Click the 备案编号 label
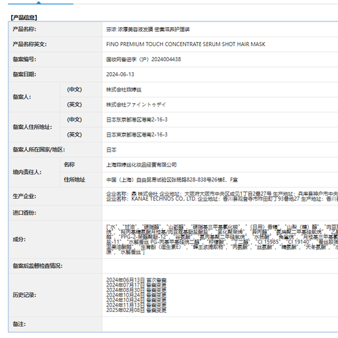This screenshot has height=338, width=338. click(x=25, y=59)
